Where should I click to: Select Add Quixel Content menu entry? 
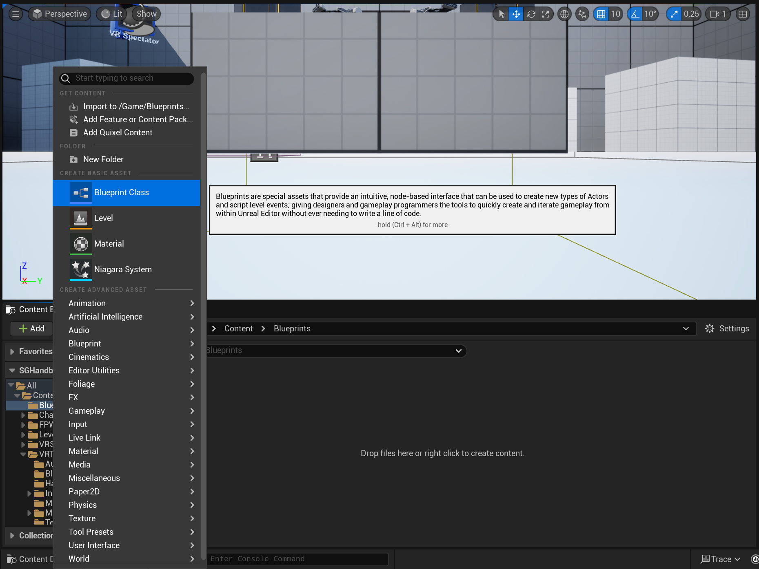coord(118,132)
